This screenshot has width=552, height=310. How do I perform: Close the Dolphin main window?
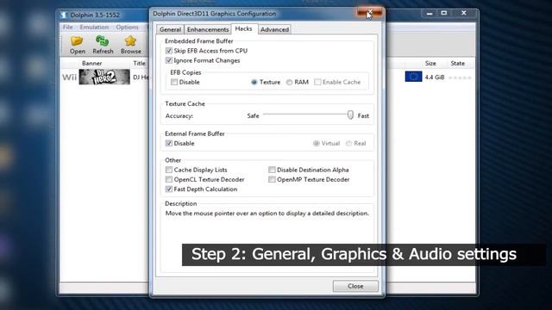(464, 14)
